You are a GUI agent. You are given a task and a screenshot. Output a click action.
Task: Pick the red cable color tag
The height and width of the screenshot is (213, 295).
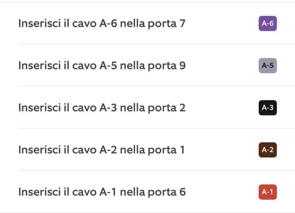[x=268, y=192]
